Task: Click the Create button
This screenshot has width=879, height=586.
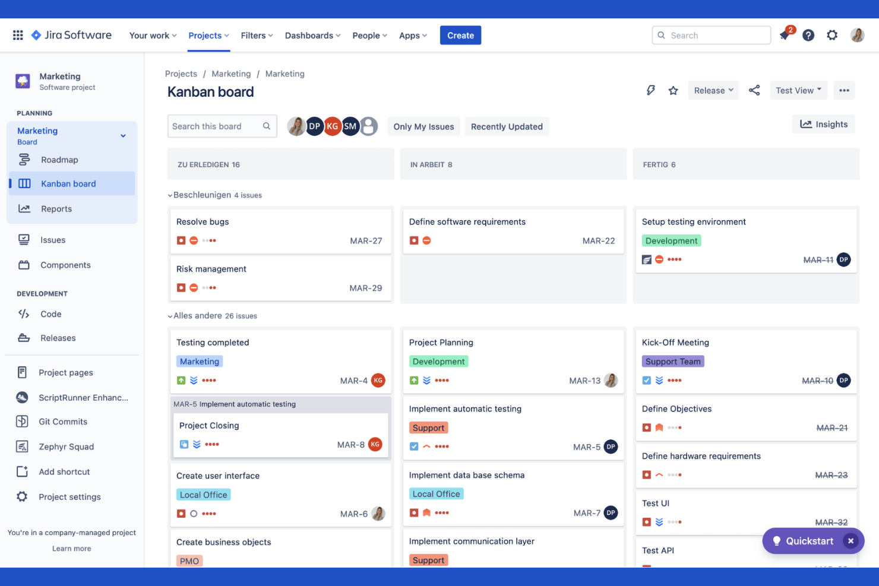Action: 460,35
